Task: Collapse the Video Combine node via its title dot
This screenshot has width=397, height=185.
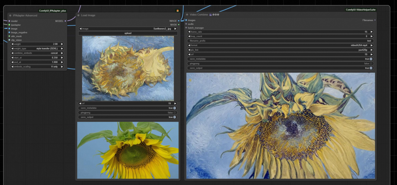Action: point(187,15)
